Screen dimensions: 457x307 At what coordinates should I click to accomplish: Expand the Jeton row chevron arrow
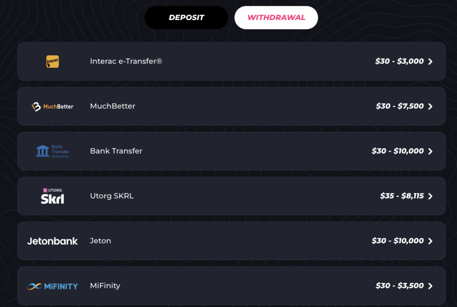(430, 241)
